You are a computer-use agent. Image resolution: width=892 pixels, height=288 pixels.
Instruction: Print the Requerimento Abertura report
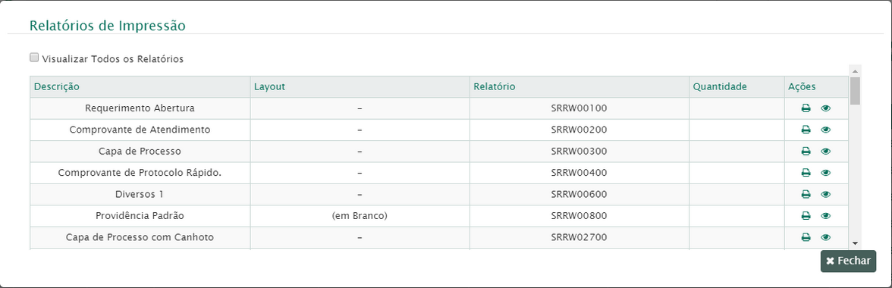pos(806,108)
